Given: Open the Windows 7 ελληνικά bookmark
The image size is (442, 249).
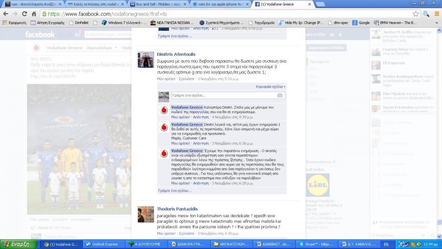Looking at the screenshot, I should point(124,22).
